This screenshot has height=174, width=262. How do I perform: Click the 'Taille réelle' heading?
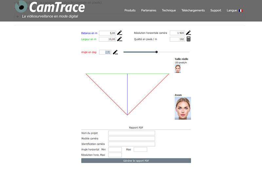click(x=181, y=59)
